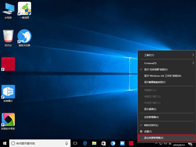Image resolution: width=196 pixels, height=147 pixels.
Task: Select the 软媒魔方 desktop shortcut
Action: click(8, 93)
